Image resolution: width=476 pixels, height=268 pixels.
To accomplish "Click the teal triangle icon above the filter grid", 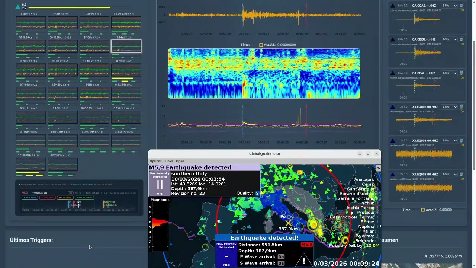I will [x=18, y=7].
